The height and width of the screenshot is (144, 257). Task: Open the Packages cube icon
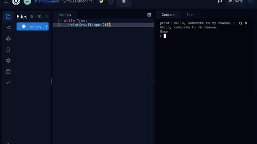point(8,38)
